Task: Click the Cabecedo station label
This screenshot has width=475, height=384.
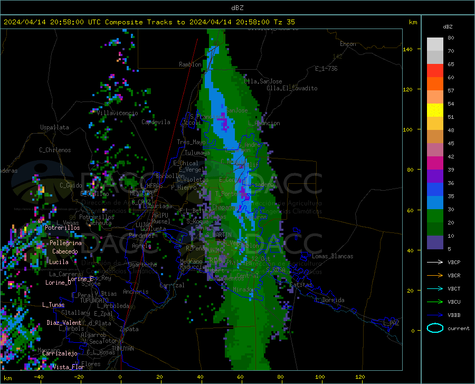Action: click(x=65, y=251)
